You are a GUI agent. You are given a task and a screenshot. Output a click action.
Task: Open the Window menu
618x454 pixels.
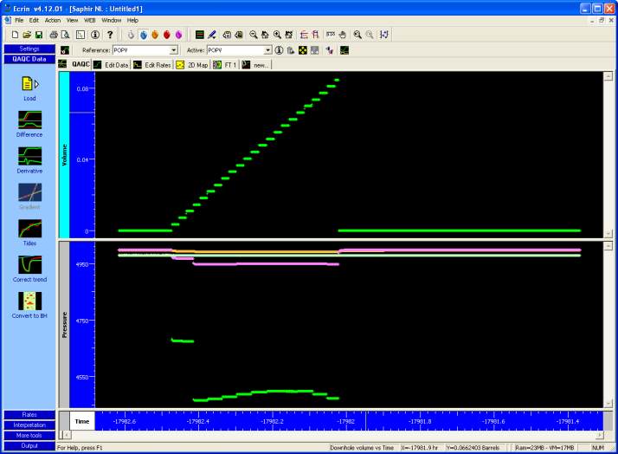pos(111,19)
